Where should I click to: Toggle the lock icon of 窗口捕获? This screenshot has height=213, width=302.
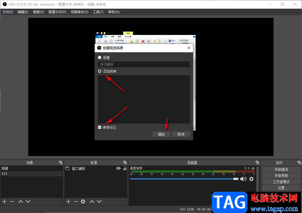(125, 168)
